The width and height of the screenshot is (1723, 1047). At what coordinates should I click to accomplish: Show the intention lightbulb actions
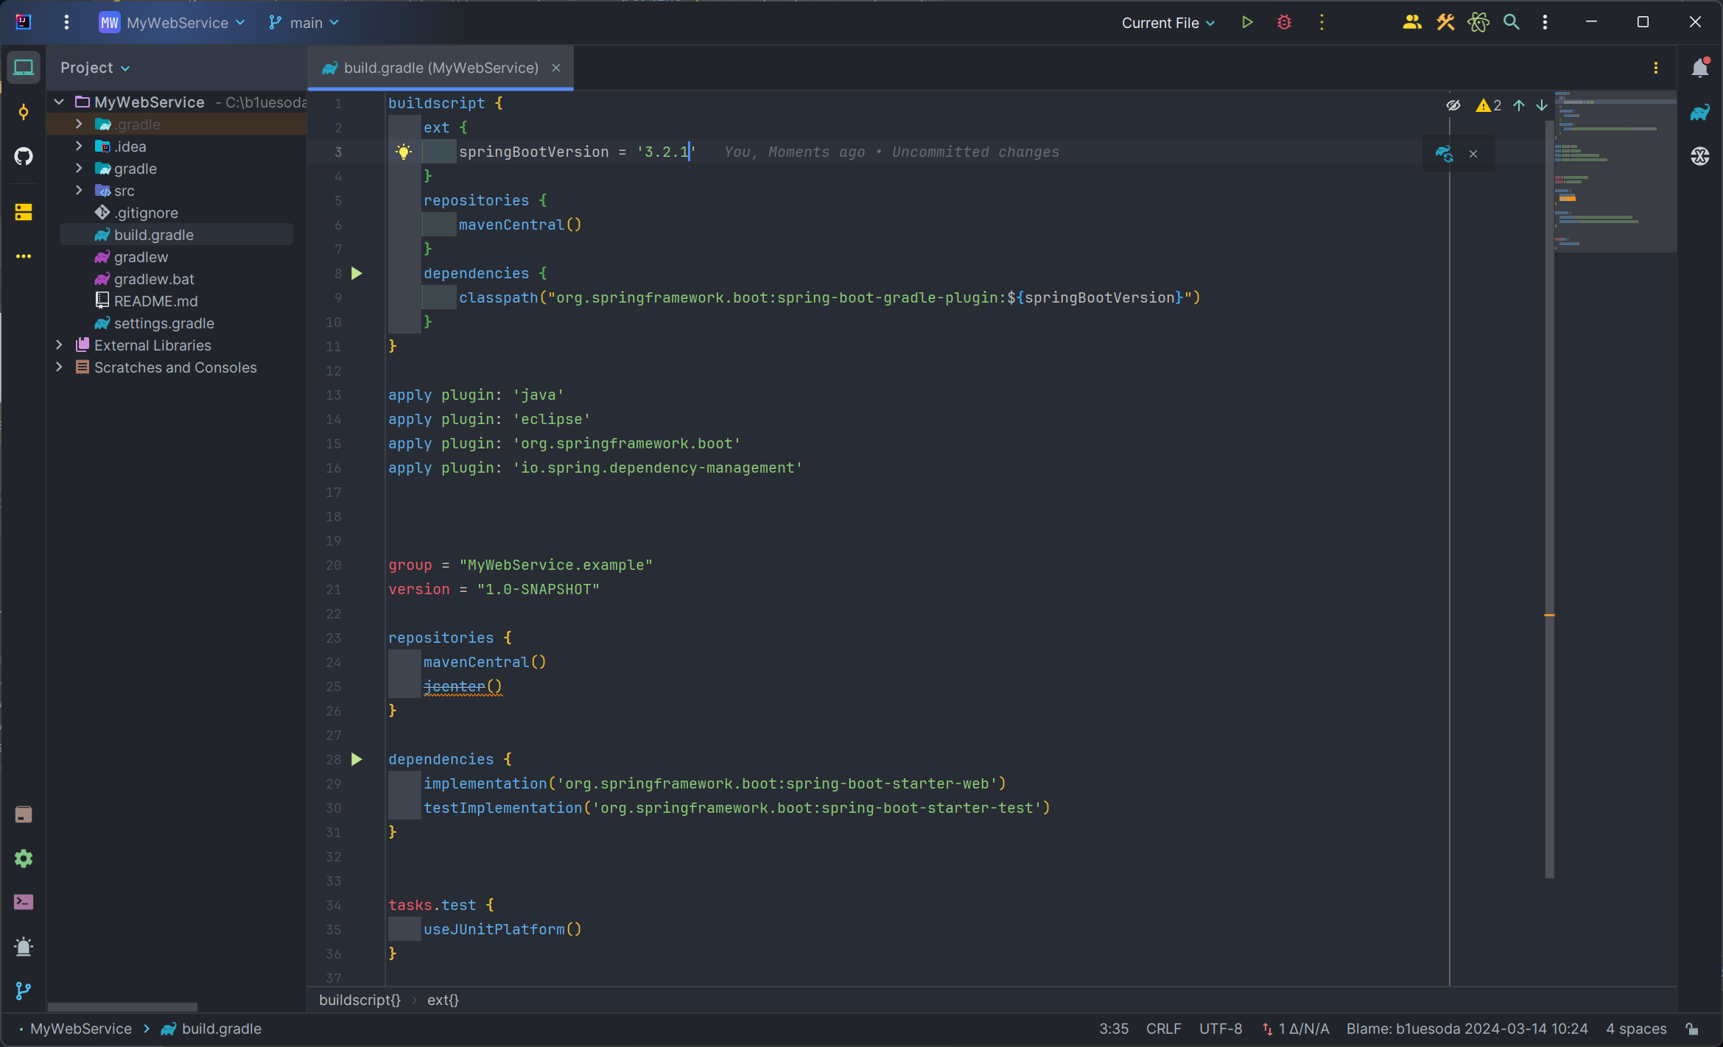[404, 152]
